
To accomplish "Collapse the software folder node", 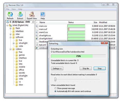I will pos(11,37).
